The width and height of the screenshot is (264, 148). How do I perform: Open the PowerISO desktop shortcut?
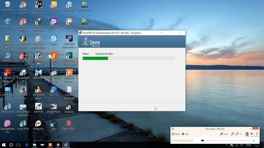(x=38, y=125)
